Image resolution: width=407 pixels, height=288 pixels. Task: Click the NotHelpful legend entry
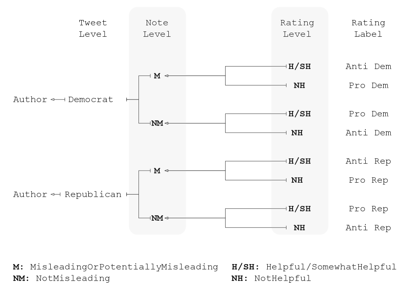click(x=271, y=279)
